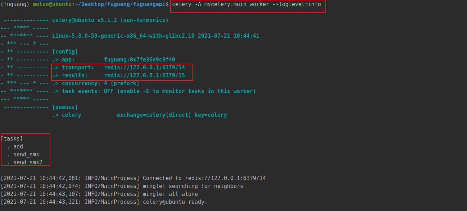
Task: Click the results redis URL ending /15
Action: click(144, 75)
